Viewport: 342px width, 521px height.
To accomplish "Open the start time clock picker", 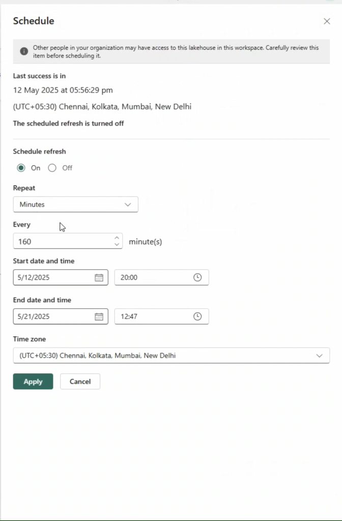I will tap(197, 277).
